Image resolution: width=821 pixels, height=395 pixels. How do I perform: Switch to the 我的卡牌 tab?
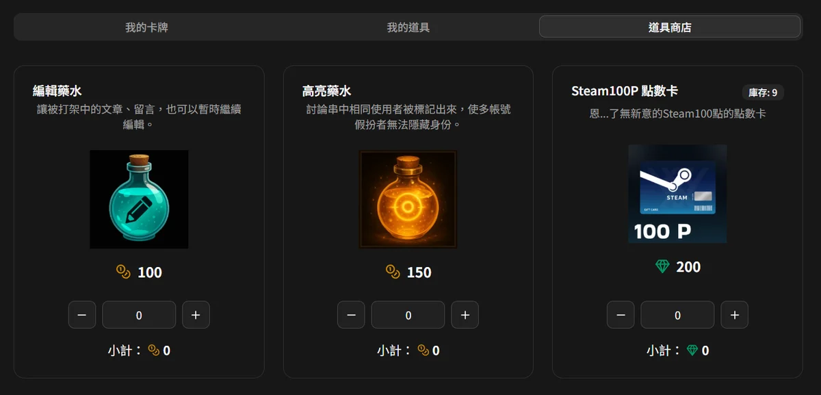[x=146, y=27]
